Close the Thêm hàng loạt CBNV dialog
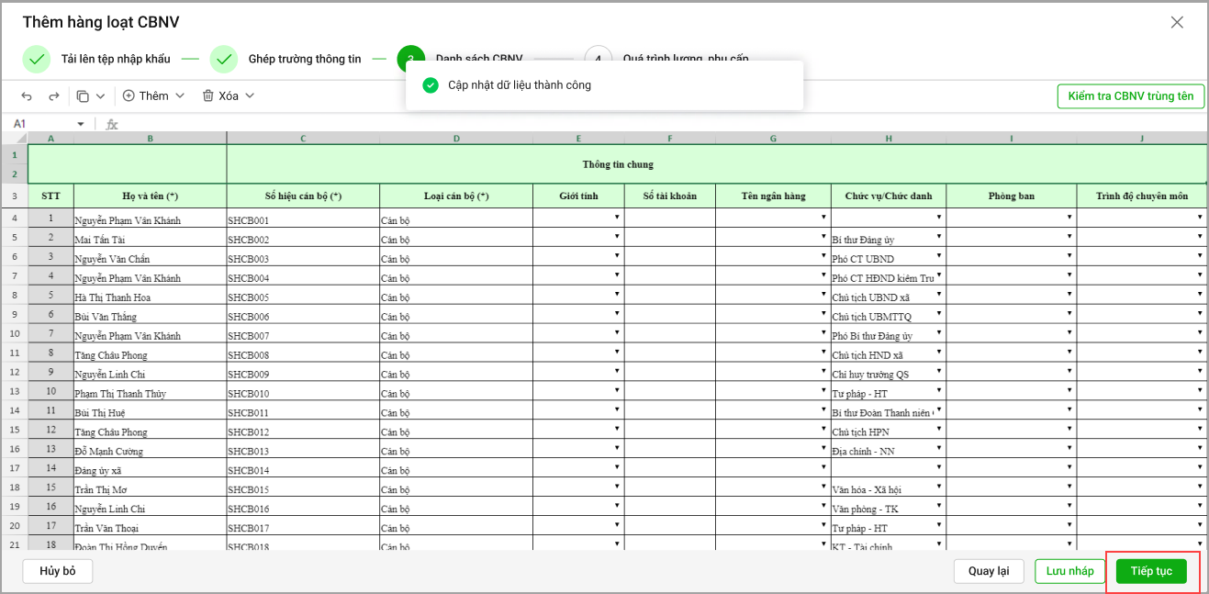This screenshot has width=1209, height=594. [1177, 22]
